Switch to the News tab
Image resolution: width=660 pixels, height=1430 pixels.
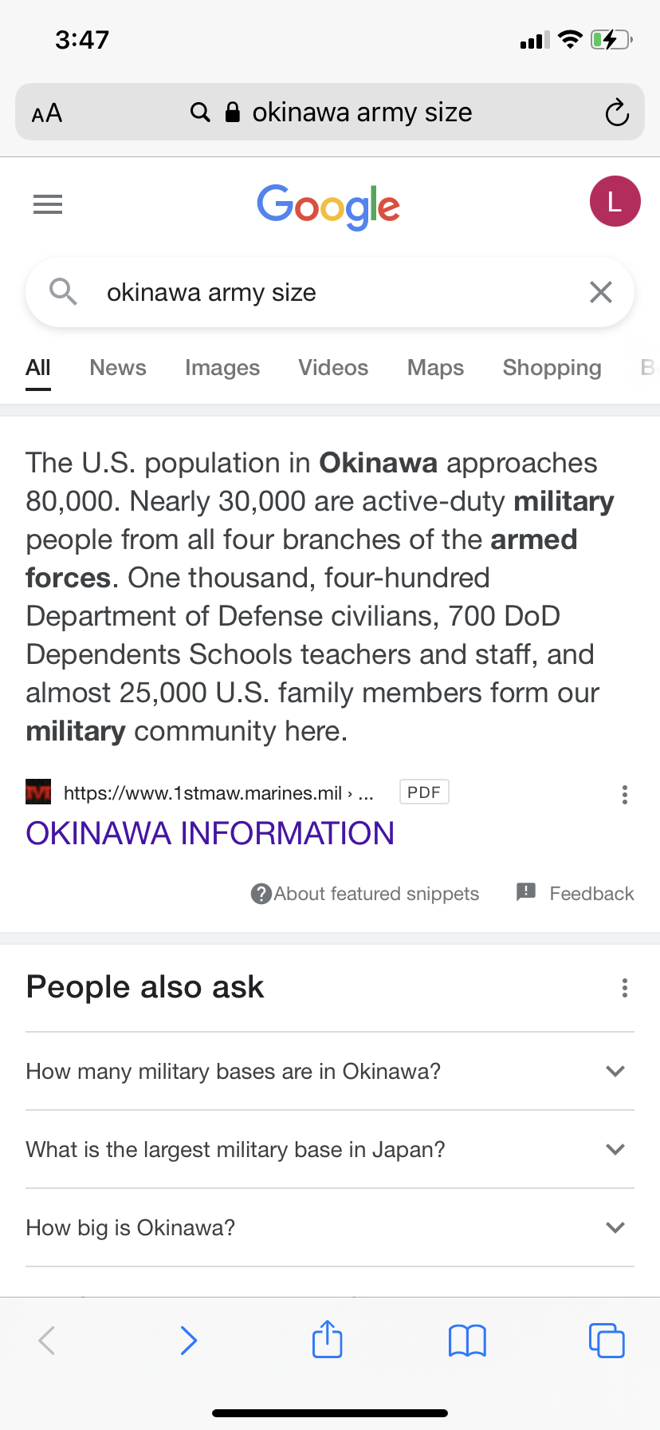click(118, 368)
